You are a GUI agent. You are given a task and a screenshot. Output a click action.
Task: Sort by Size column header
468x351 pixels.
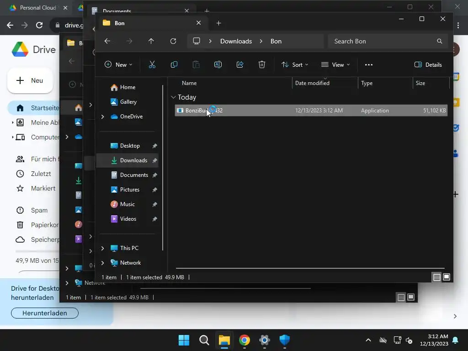[420, 83]
